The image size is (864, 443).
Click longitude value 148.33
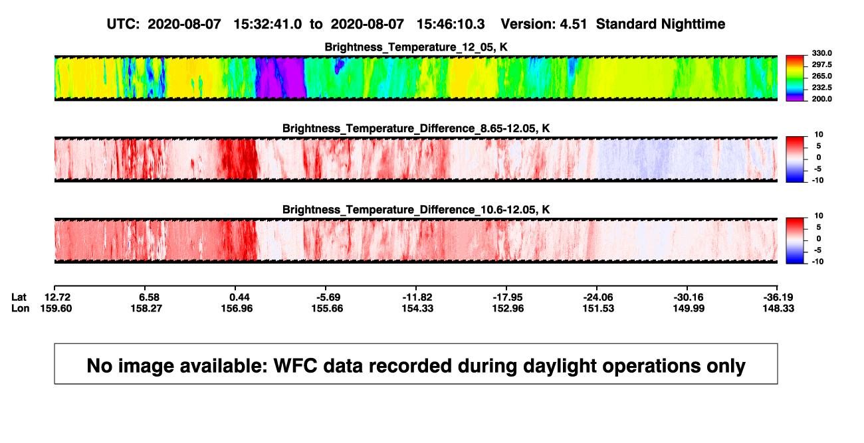(x=780, y=308)
